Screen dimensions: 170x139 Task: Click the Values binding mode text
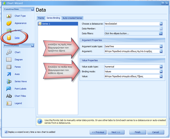pos(108,71)
